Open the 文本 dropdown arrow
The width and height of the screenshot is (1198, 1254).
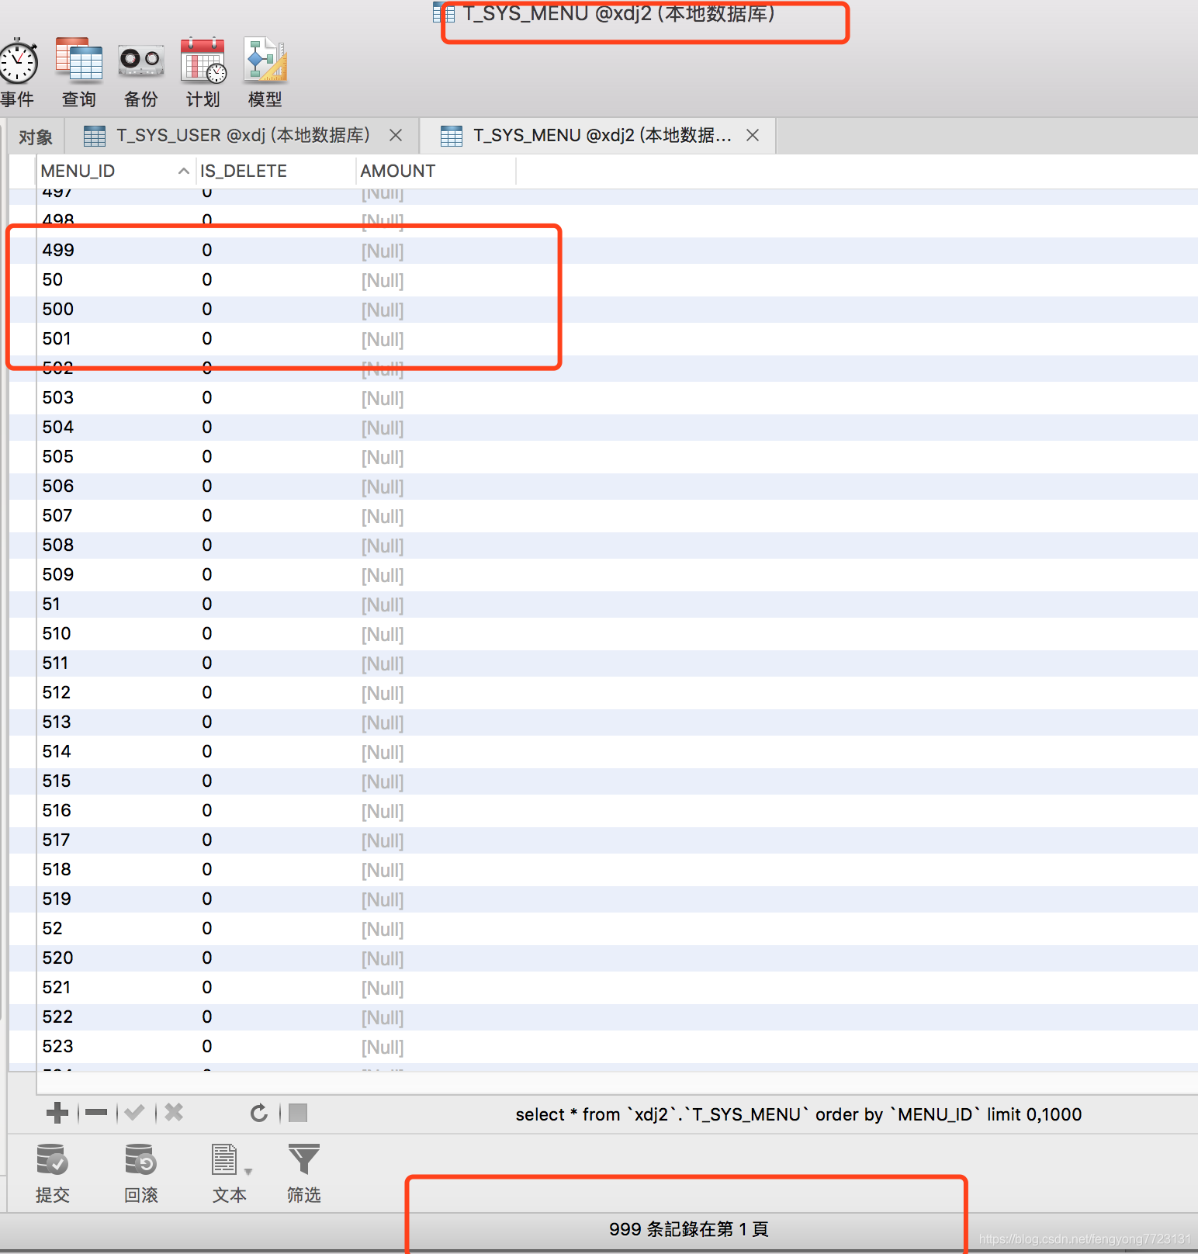[x=248, y=1172]
